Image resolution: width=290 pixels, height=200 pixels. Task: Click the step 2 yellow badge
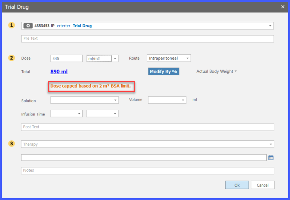tap(11, 58)
